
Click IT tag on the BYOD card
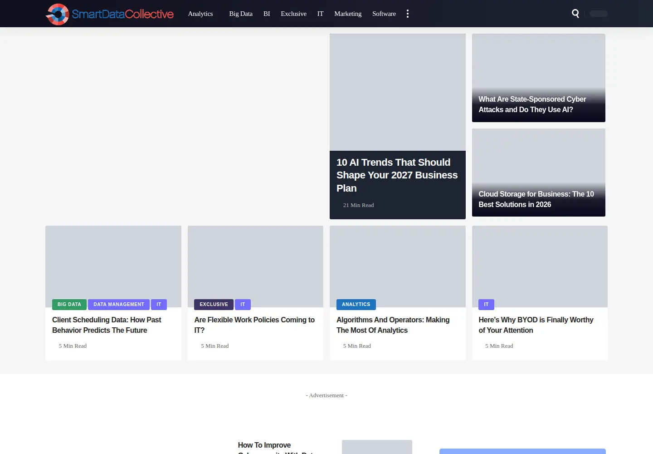(486, 305)
